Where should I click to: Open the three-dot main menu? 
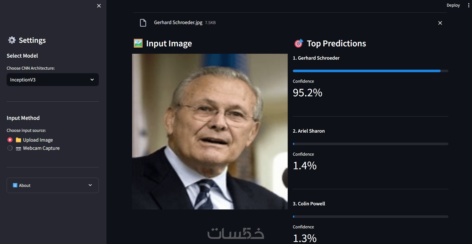click(468, 5)
